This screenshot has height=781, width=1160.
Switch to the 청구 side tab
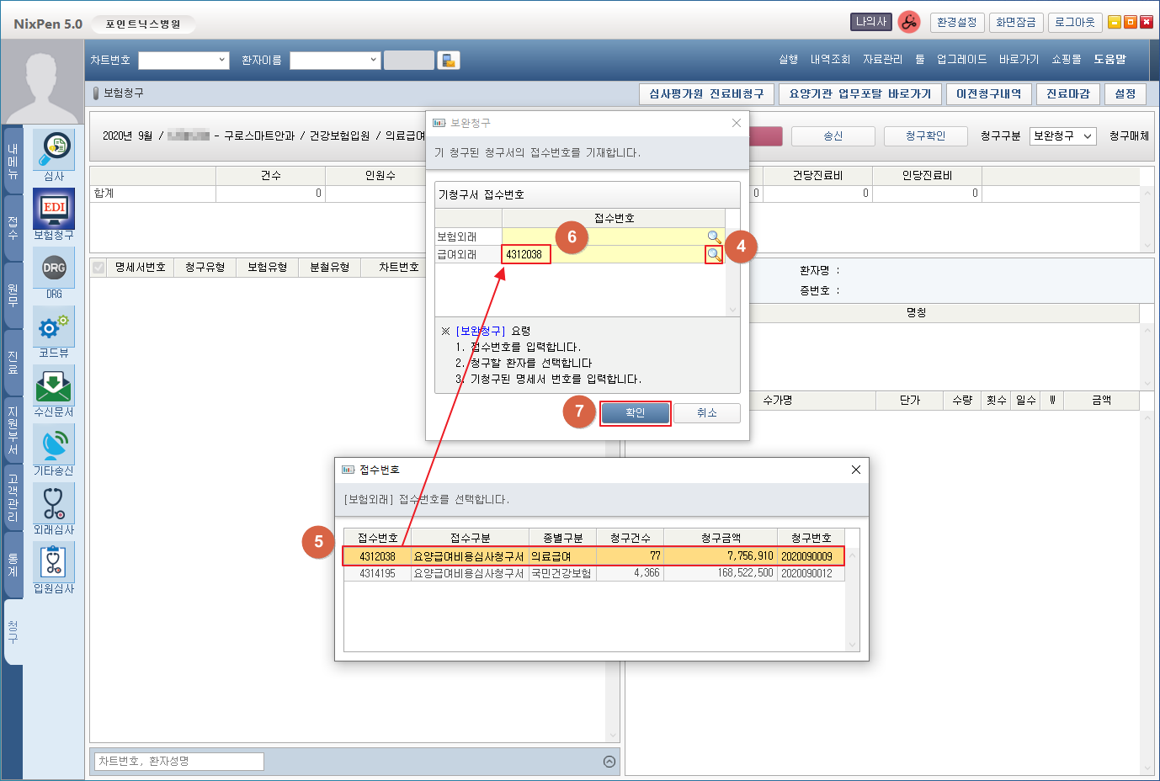(x=13, y=631)
